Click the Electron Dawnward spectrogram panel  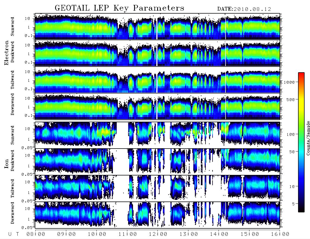[157, 106]
